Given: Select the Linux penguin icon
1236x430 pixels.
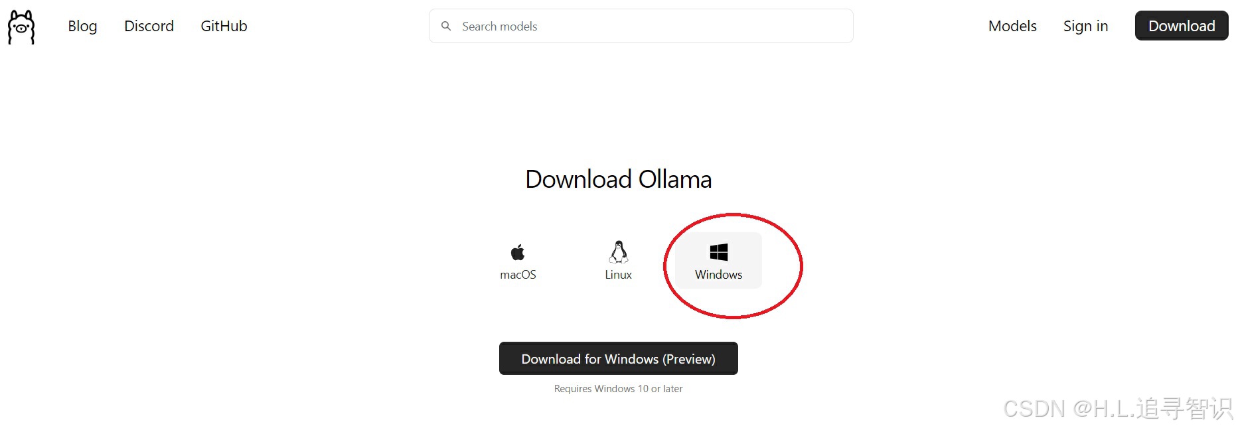Looking at the screenshot, I should coord(619,252).
